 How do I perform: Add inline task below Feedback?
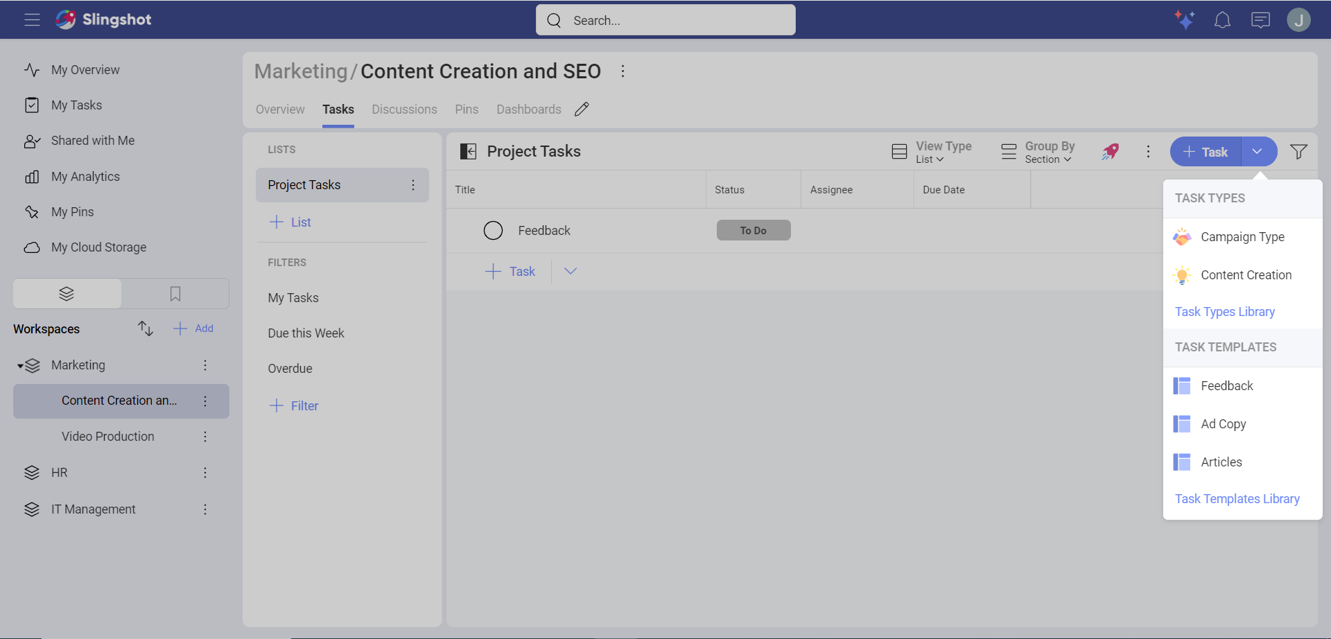point(510,272)
